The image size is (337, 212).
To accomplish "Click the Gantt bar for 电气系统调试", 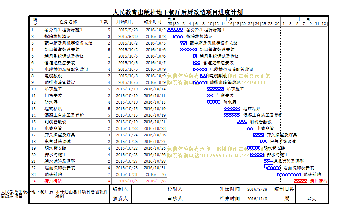I will [x=264, y=142].
